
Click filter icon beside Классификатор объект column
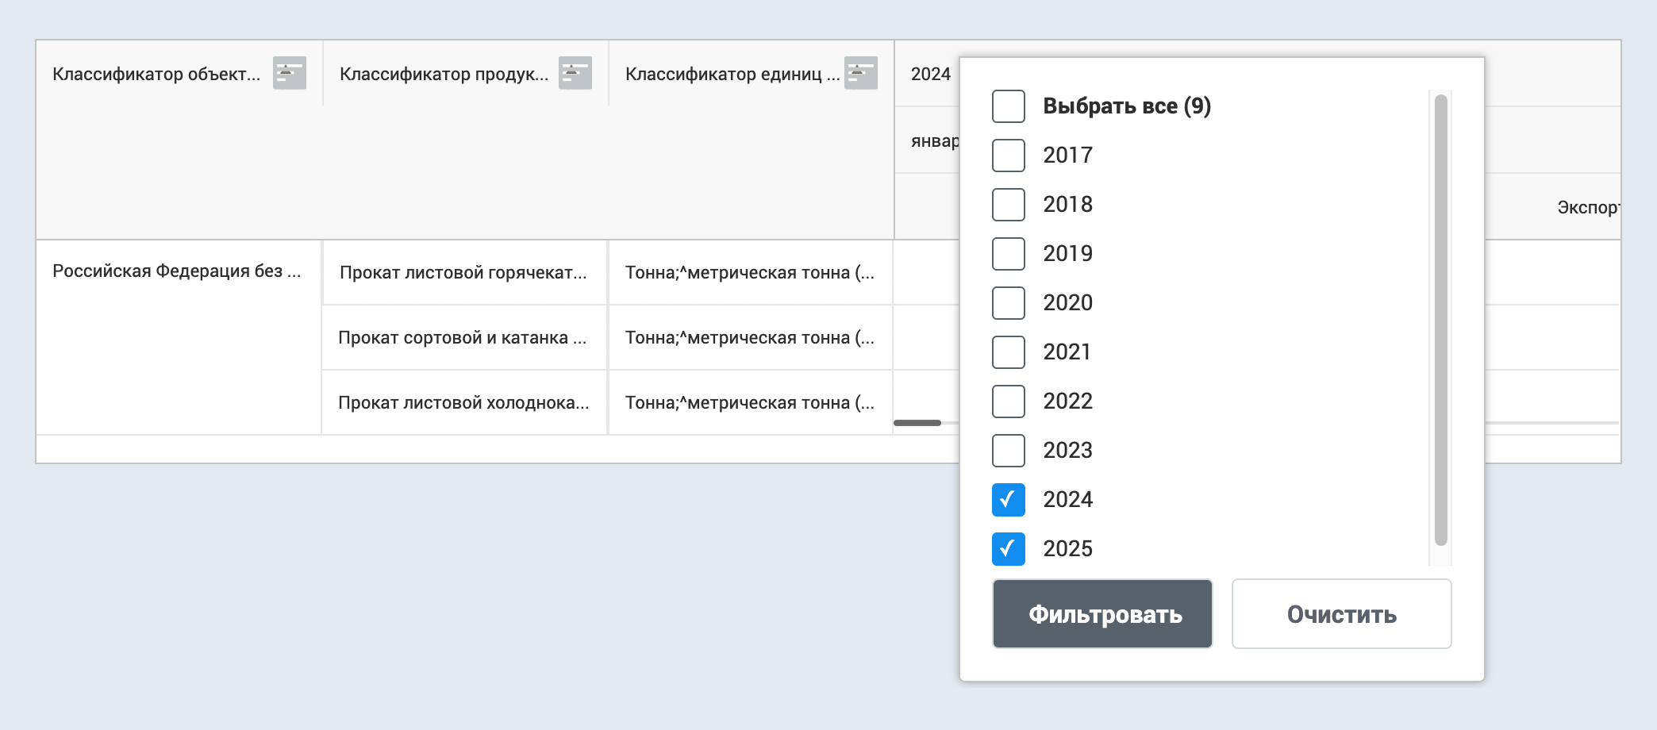point(289,73)
